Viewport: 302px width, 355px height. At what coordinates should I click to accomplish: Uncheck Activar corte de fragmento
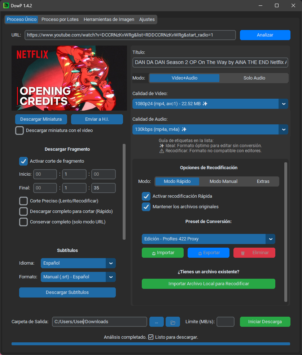[x=23, y=161]
